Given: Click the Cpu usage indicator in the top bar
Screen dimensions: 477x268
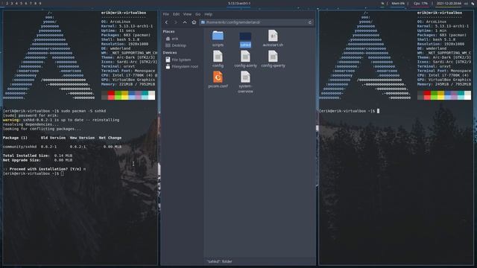Looking at the screenshot, I should click(x=420, y=3).
